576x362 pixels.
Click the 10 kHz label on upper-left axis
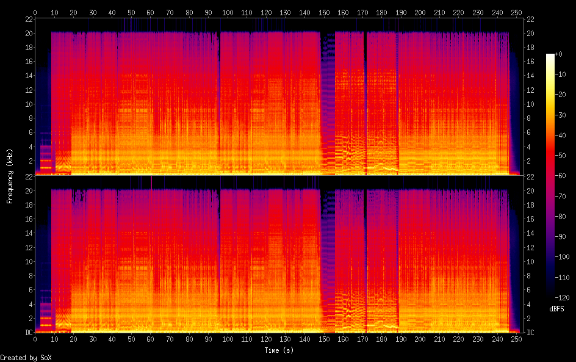(27, 104)
